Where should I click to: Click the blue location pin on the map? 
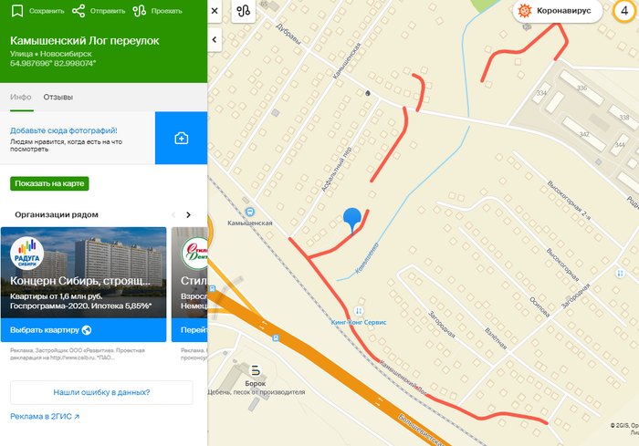point(352,221)
